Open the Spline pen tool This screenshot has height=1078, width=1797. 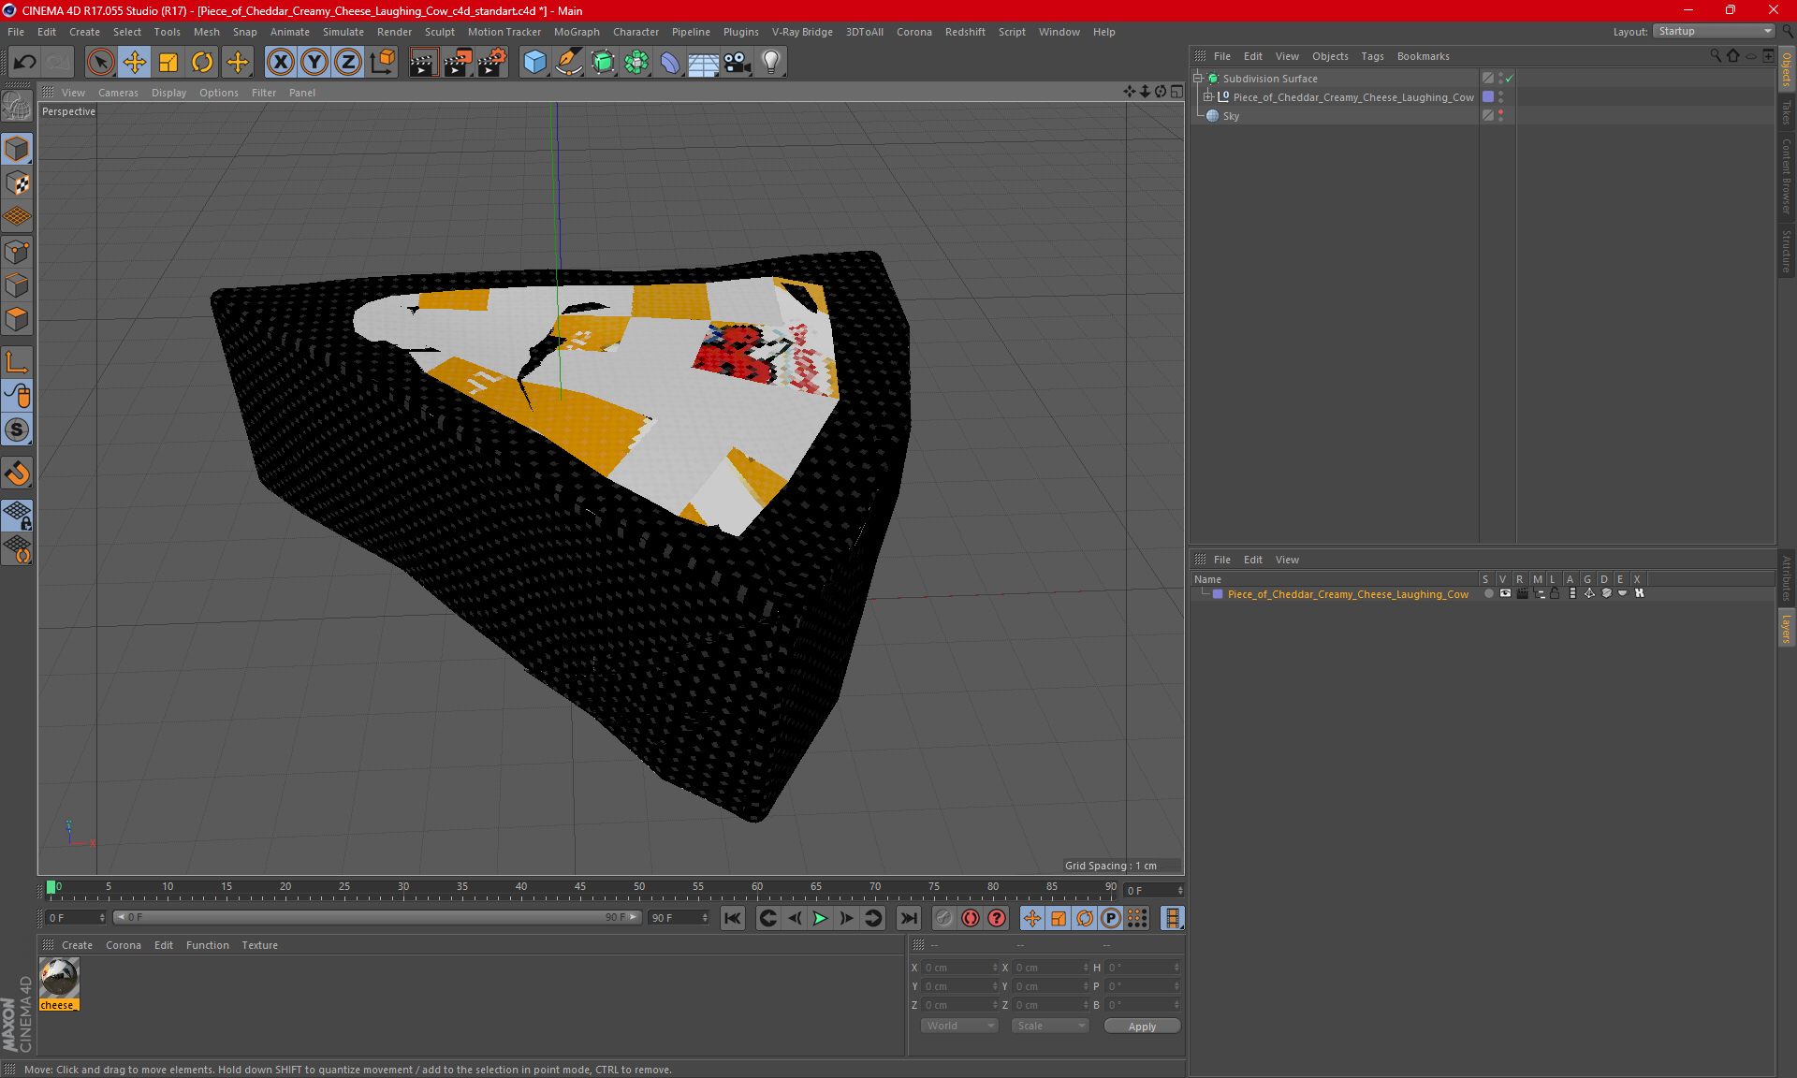[568, 63]
